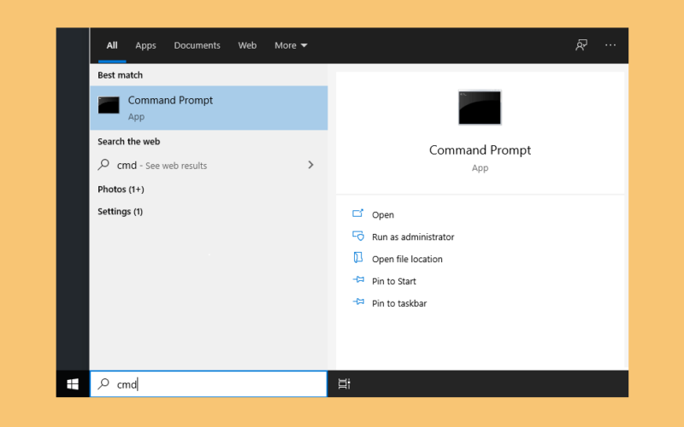Click the Windows Start button
This screenshot has width=684, height=427.
(x=73, y=383)
